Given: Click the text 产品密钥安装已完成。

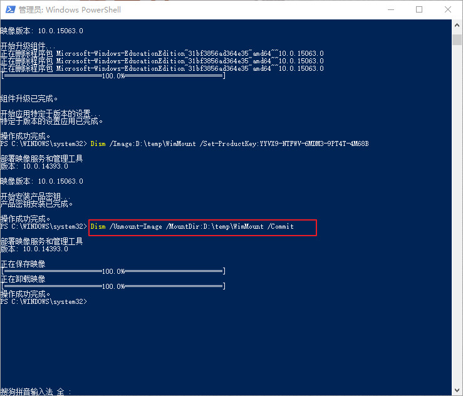Looking at the screenshot, I should 36,204.
